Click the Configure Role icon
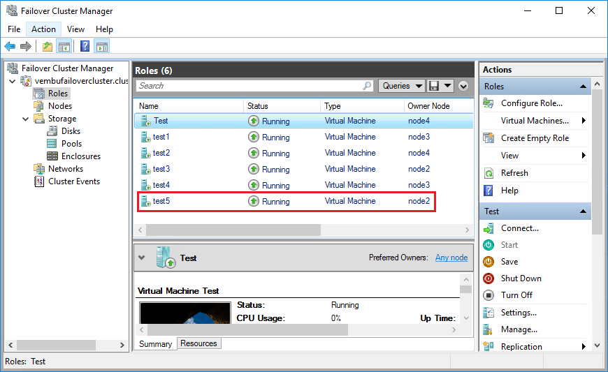The image size is (608, 372). coord(488,103)
